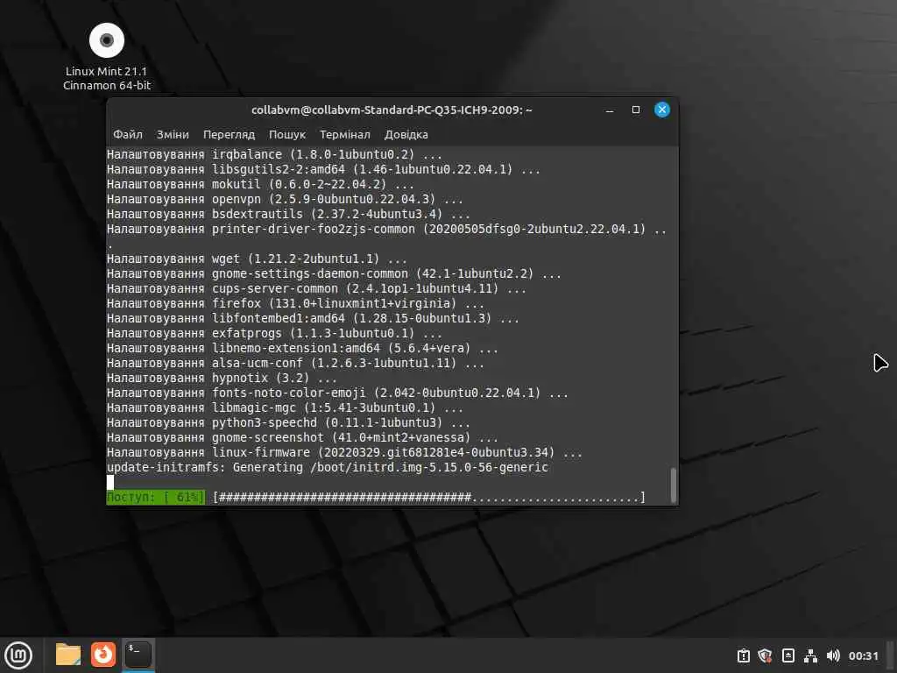Open the Пошук menu in the terminal
Image resolution: width=897 pixels, height=673 pixels.
[287, 134]
